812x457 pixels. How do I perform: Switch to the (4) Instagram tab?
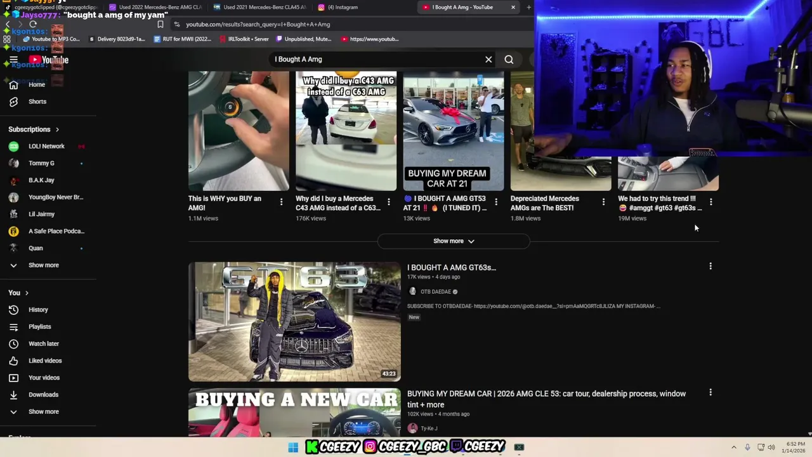tap(343, 7)
